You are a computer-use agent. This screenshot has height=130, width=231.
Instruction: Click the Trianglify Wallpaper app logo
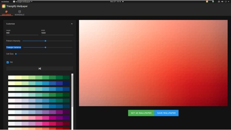(4, 6)
